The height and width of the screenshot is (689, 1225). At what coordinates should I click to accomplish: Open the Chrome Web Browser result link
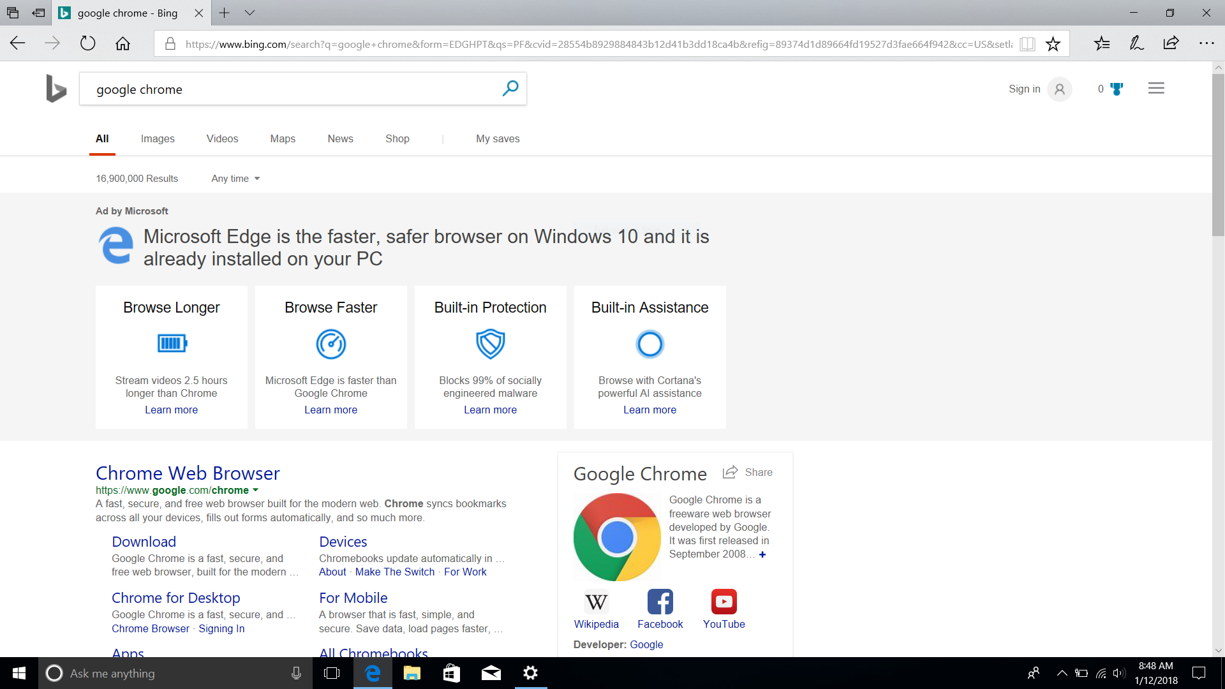[x=188, y=473]
